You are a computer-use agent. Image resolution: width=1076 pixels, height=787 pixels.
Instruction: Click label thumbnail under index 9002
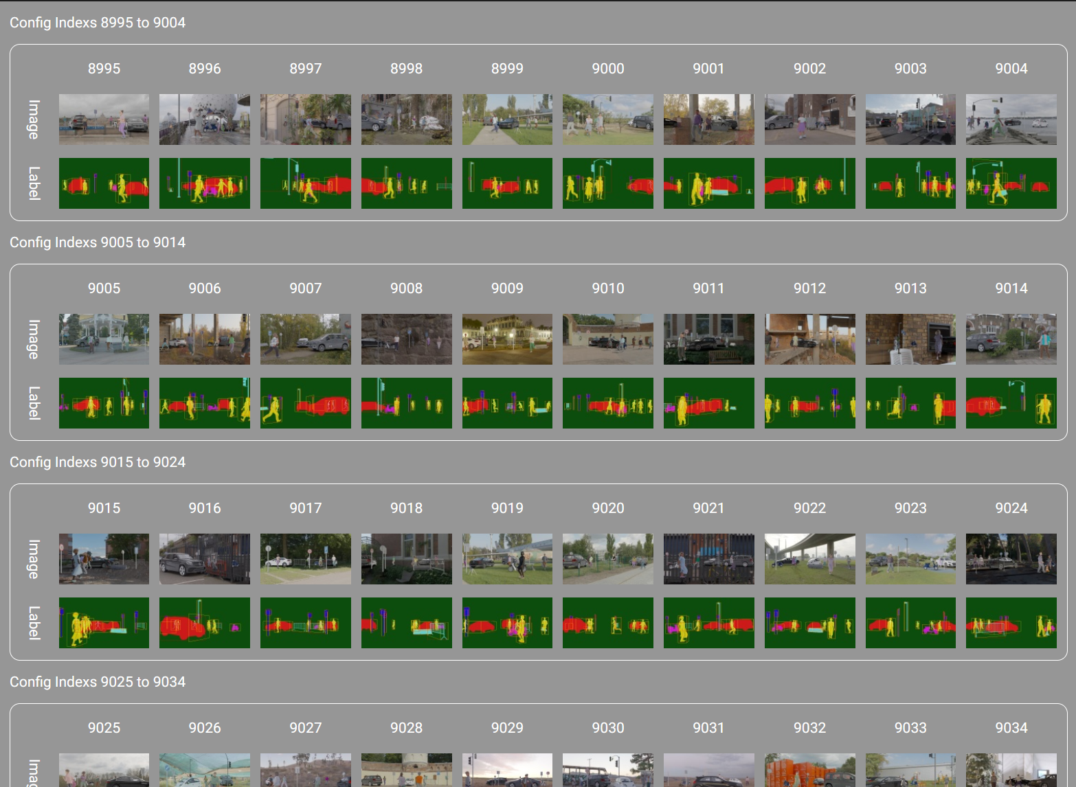(x=810, y=183)
